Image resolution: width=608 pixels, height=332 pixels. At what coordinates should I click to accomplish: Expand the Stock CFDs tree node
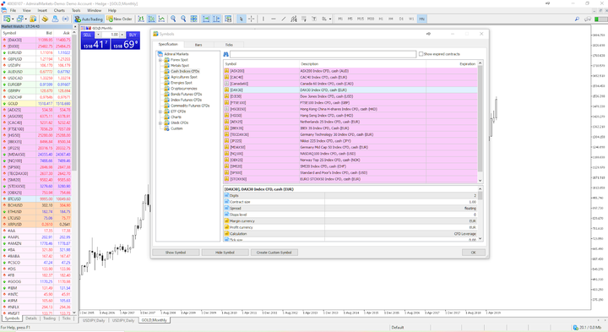point(160,123)
